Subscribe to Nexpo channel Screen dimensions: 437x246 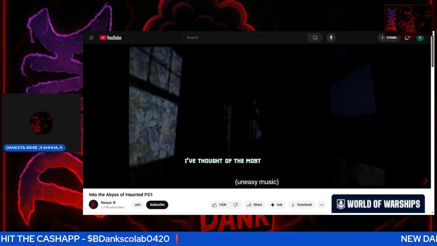(157, 205)
